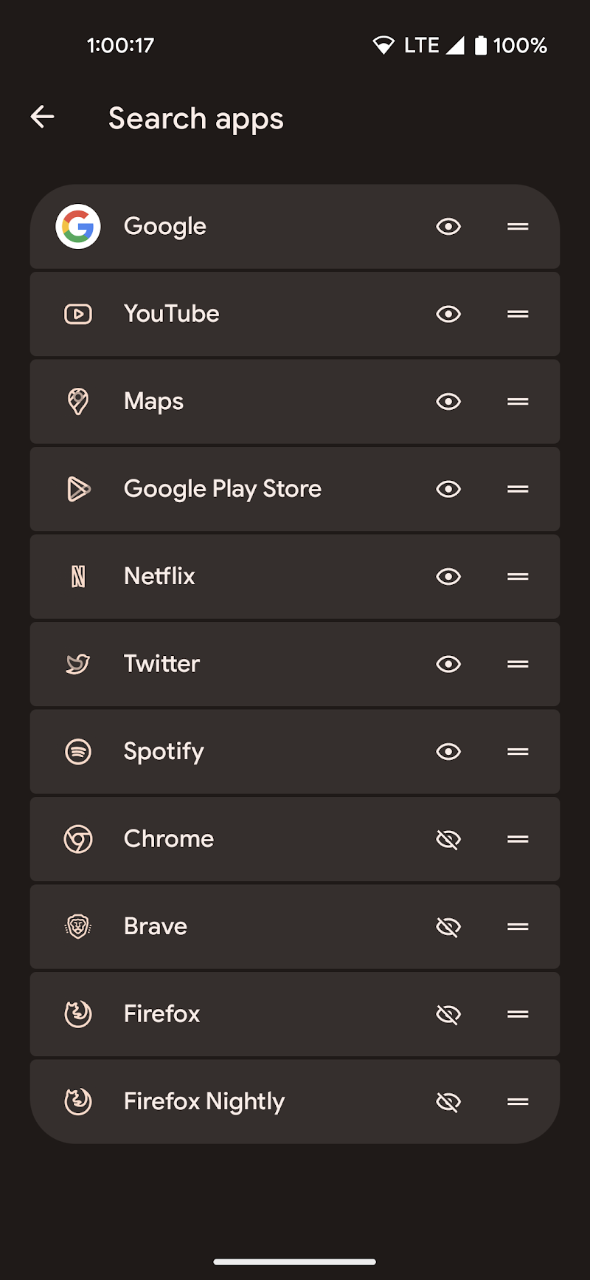Show Chrome in search apps

click(448, 839)
